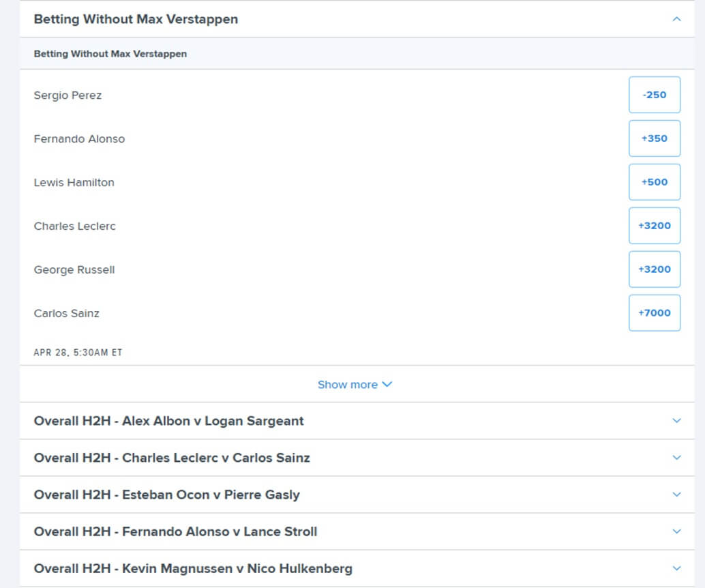Expand Overall H2H Esteban Ocon v Pierre Gasly

(357, 495)
